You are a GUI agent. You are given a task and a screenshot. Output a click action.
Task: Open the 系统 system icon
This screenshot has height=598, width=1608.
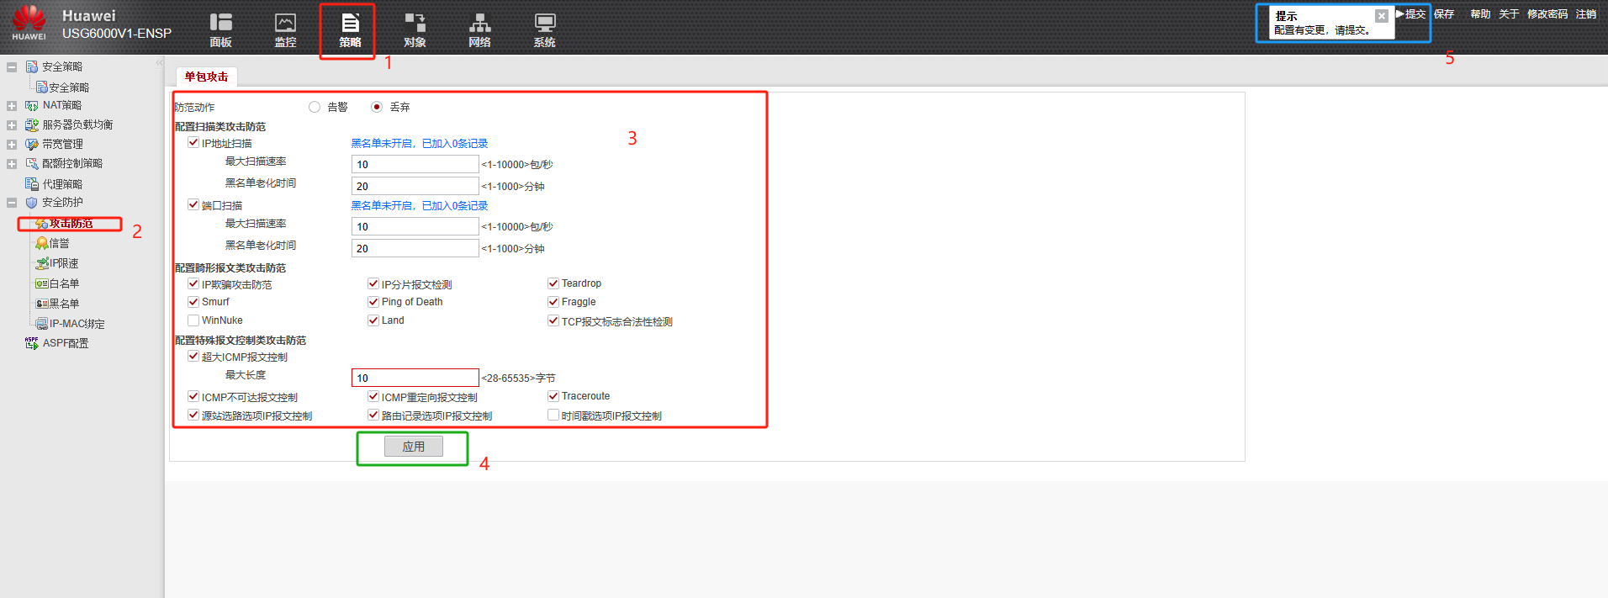pos(544,29)
